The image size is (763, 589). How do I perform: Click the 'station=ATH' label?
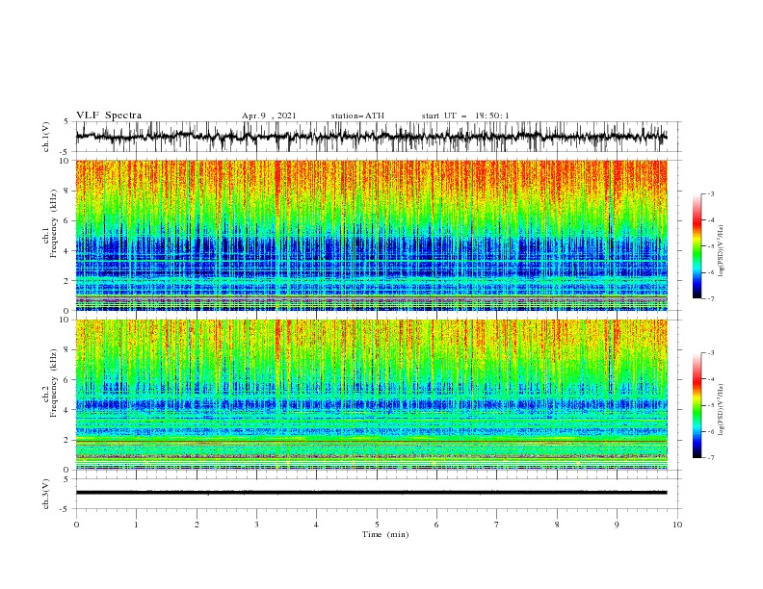[x=357, y=115]
